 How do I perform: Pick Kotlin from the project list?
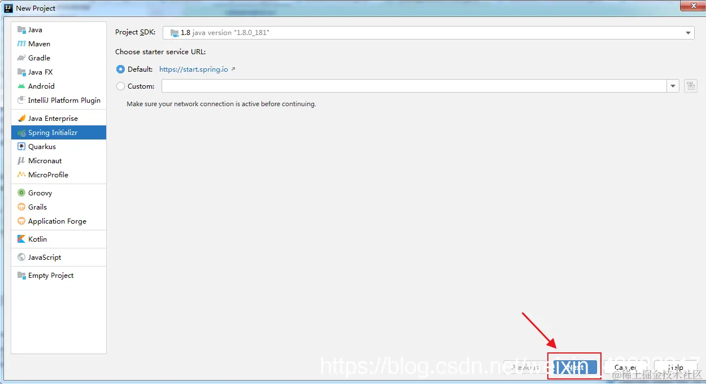pos(59,239)
